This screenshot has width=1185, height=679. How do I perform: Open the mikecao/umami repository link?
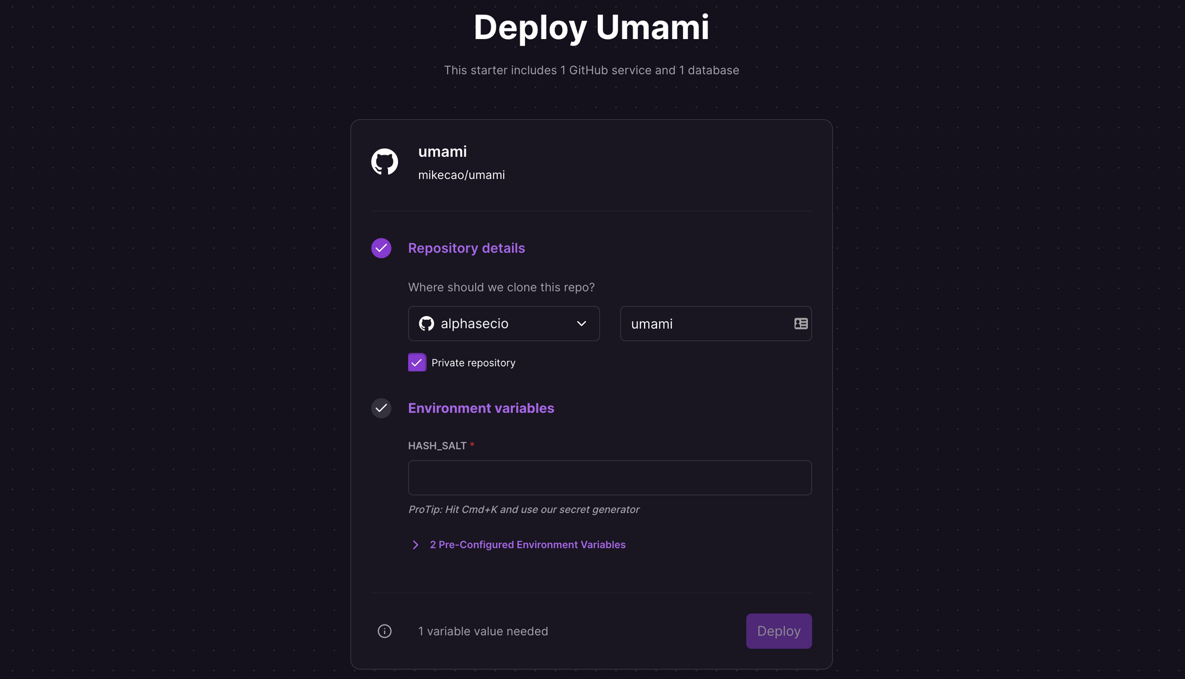(462, 175)
